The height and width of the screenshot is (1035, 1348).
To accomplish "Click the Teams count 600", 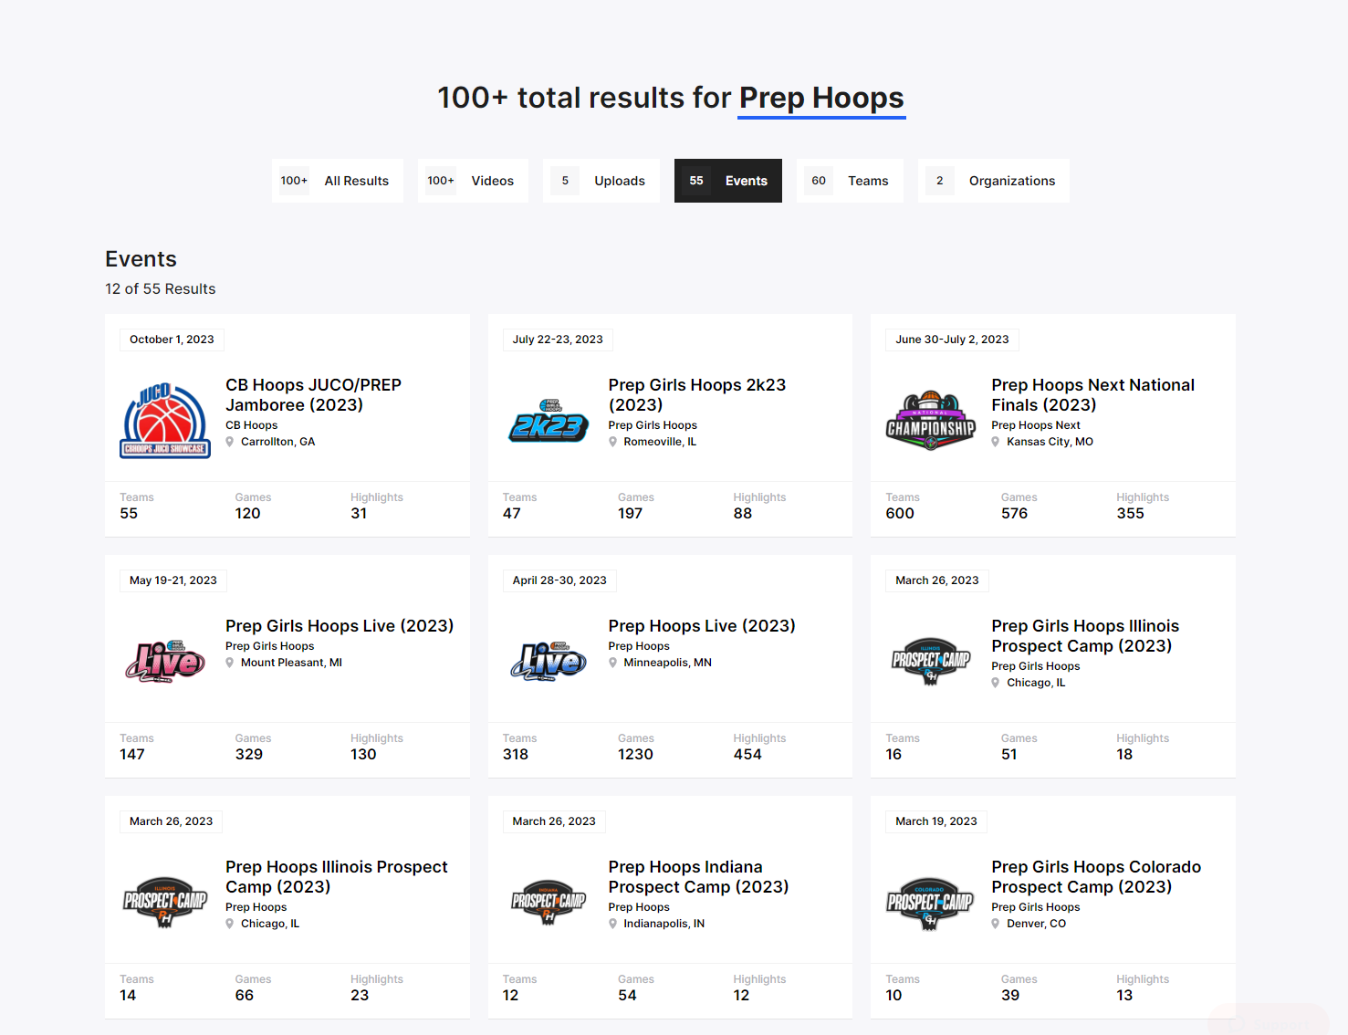I will [x=900, y=514].
